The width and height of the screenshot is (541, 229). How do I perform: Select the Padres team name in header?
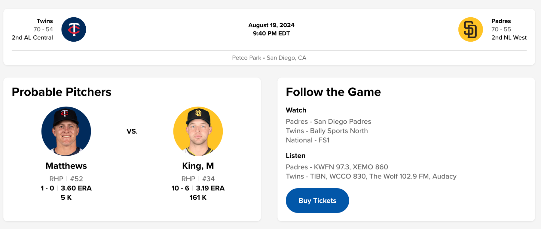click(501, 21)
